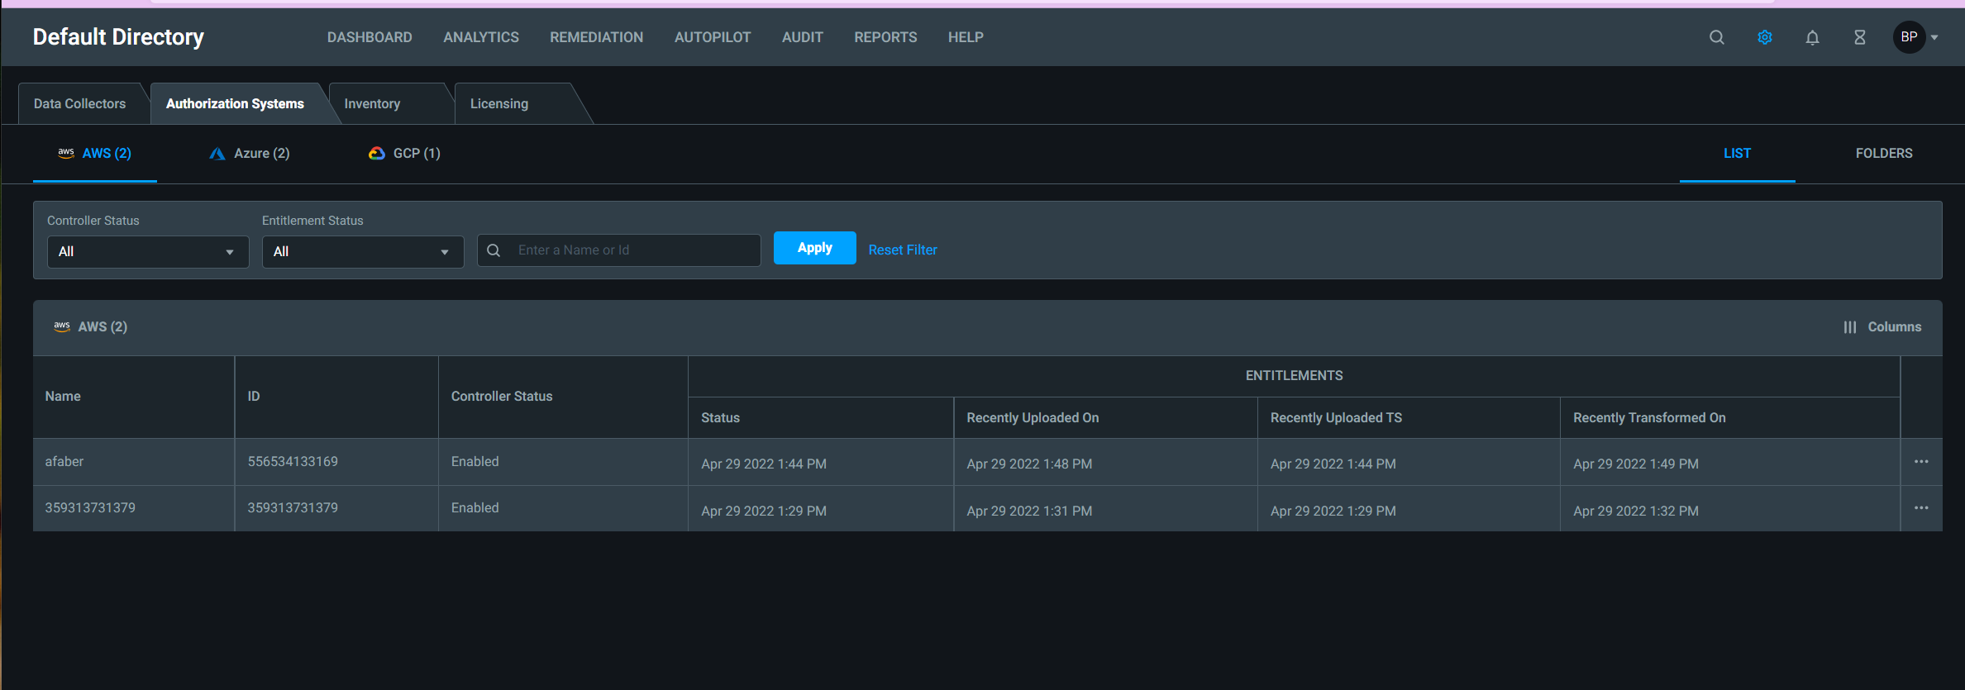
Task: Open the Inventory tab
Action: tap(372, 104)
